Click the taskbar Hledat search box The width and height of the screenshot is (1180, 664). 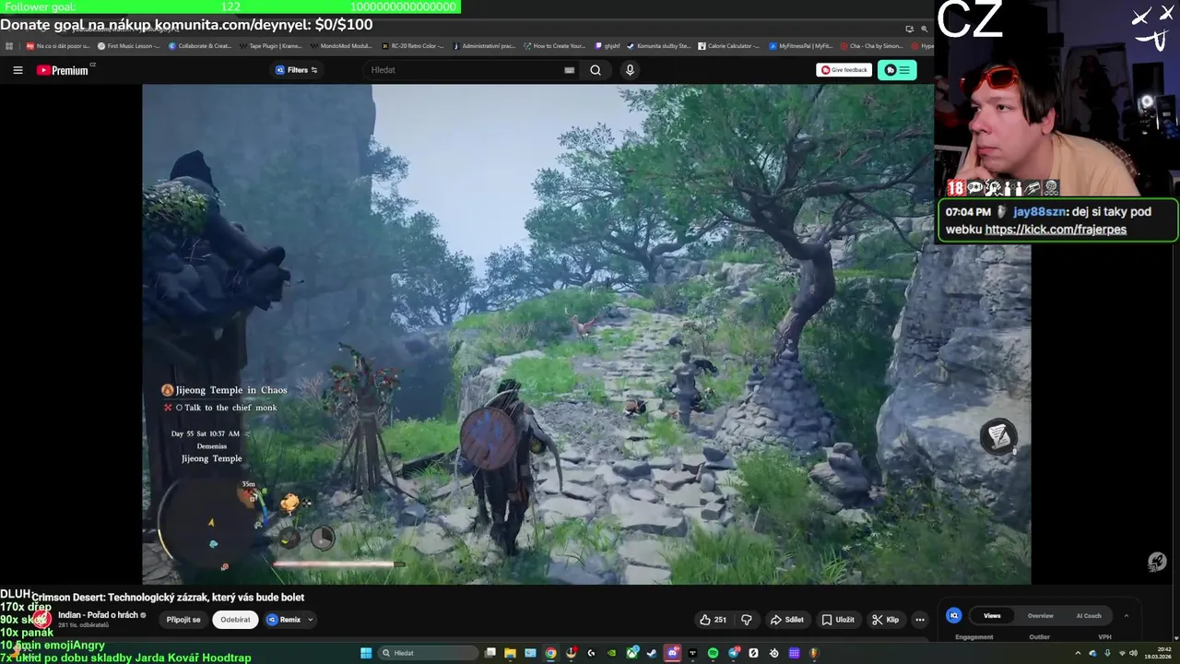(428, 653)
